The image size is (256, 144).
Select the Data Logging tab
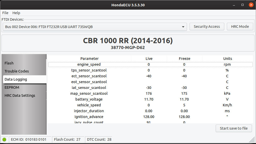(25, 79)
